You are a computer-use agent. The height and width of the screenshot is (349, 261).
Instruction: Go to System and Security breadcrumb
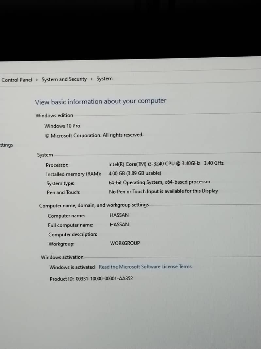[x=64, y=79]
